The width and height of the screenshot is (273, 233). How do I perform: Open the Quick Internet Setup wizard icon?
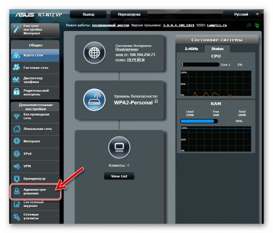pos(17,29)
